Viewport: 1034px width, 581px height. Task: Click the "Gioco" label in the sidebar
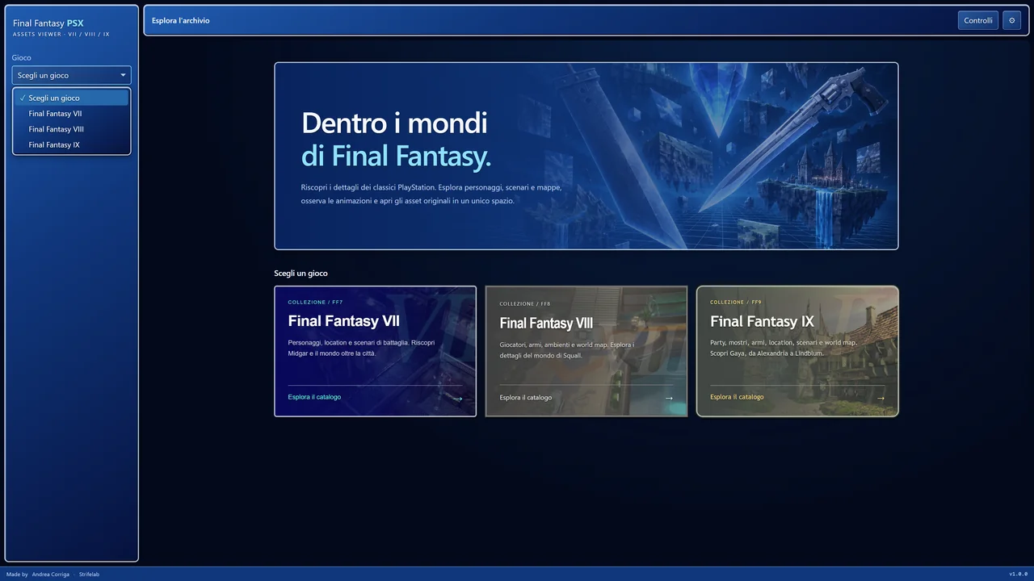(22, 58)
